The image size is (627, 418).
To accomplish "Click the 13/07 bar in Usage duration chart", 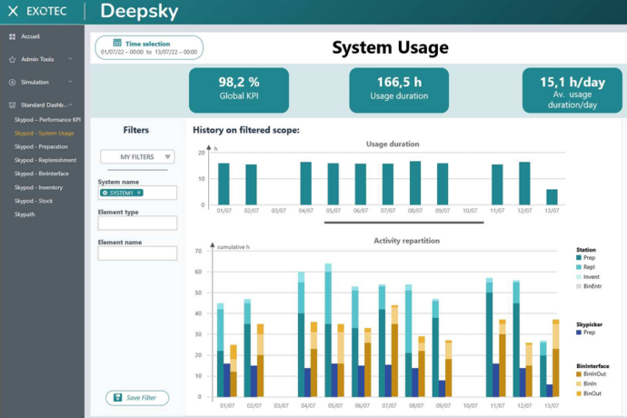I will pos(552,197).
